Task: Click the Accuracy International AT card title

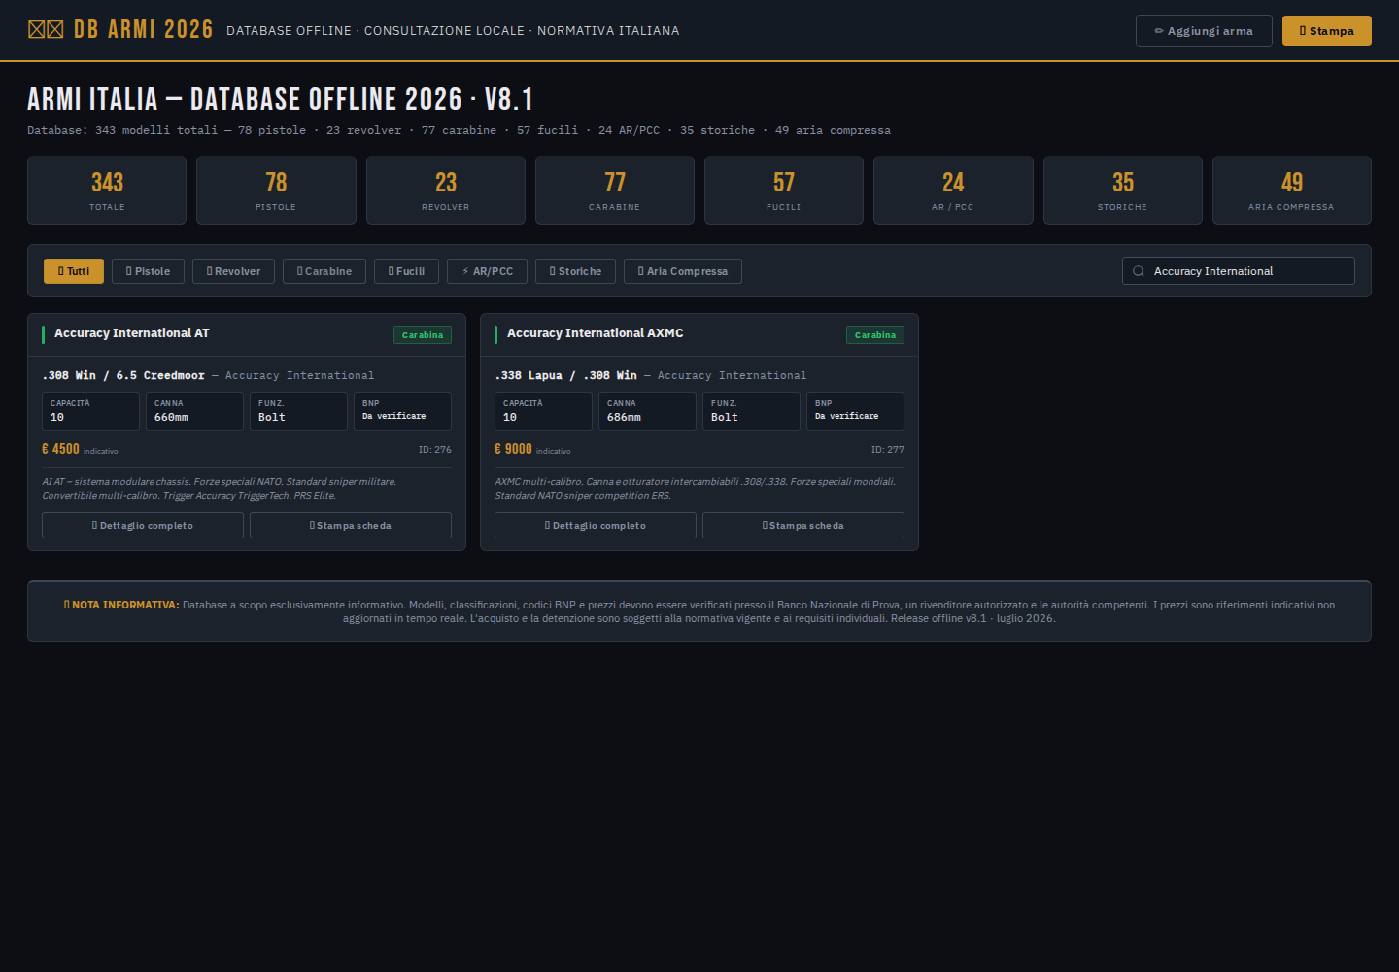Action: 132,333
